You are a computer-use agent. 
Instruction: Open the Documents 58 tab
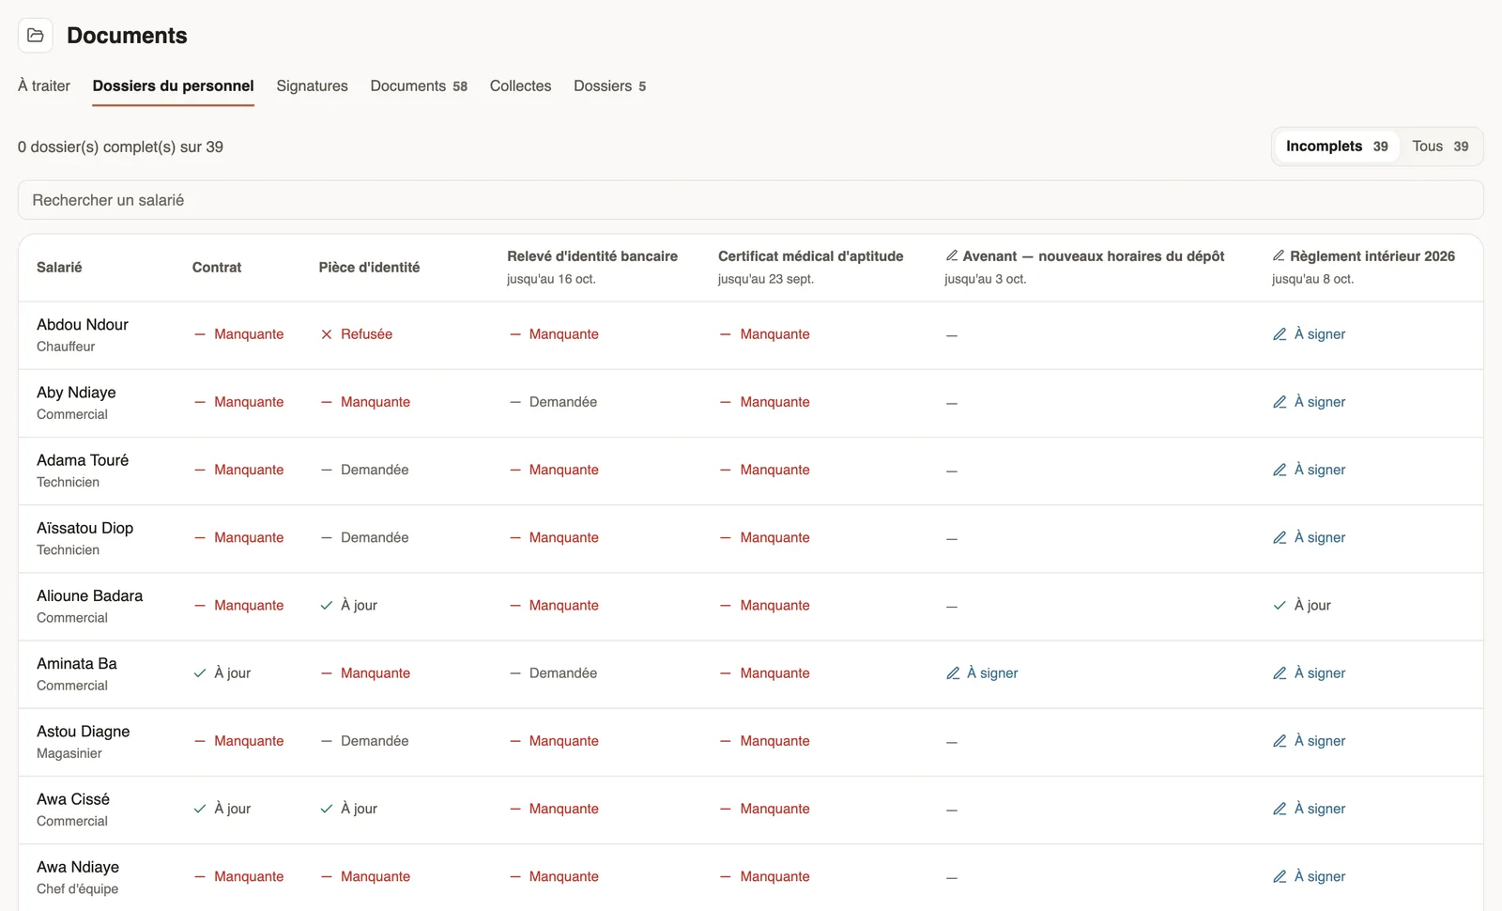(x=419, y=85)
